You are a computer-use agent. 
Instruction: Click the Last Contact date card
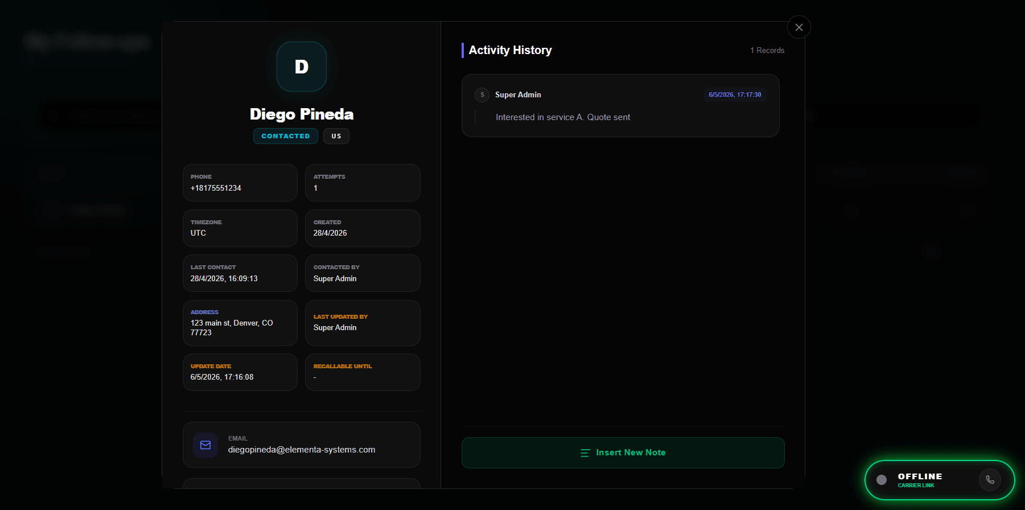[x=240, y=273]
